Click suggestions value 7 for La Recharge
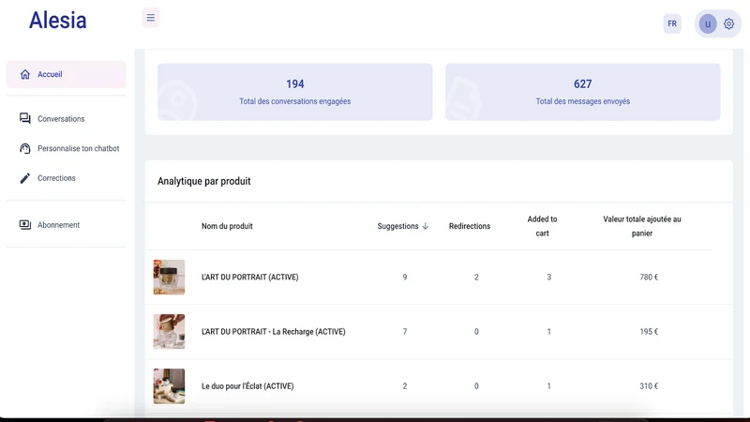This screenshot has width=750, height=422. pyautogui.click(x=405, y=332)
